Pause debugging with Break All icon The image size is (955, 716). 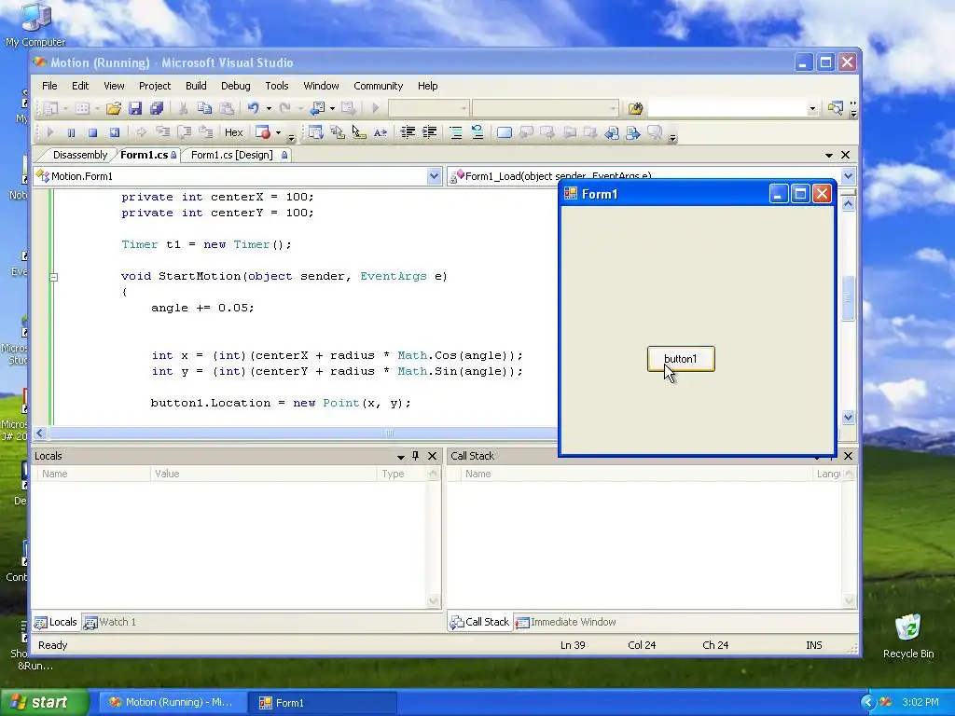(71, 132)
